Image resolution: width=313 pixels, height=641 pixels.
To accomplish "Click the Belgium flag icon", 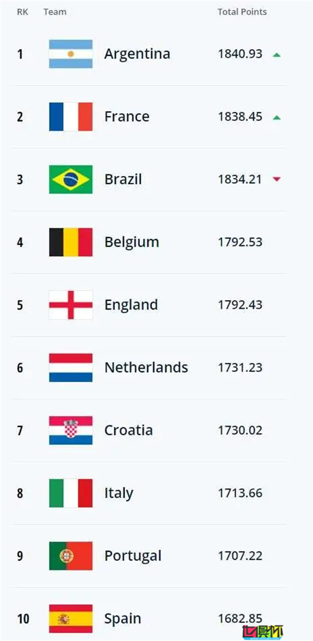I will point(71,242).
